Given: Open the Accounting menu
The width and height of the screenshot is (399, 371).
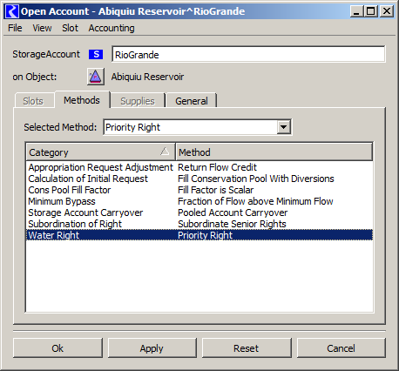Looking at the screenshot, I should 112,28.
